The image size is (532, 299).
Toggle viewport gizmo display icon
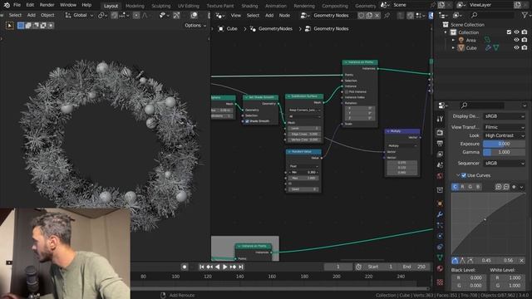tap(176, 15)
